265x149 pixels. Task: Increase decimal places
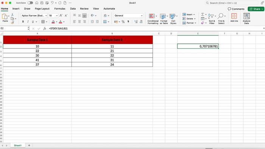(136, 22)
